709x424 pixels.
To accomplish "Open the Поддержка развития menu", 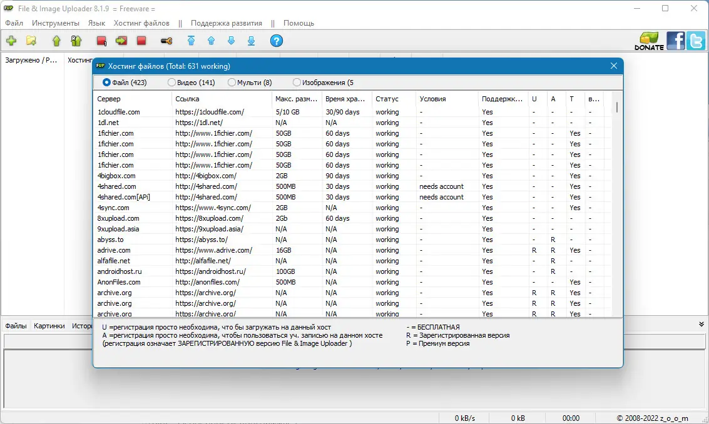I will tap(226, 23).
